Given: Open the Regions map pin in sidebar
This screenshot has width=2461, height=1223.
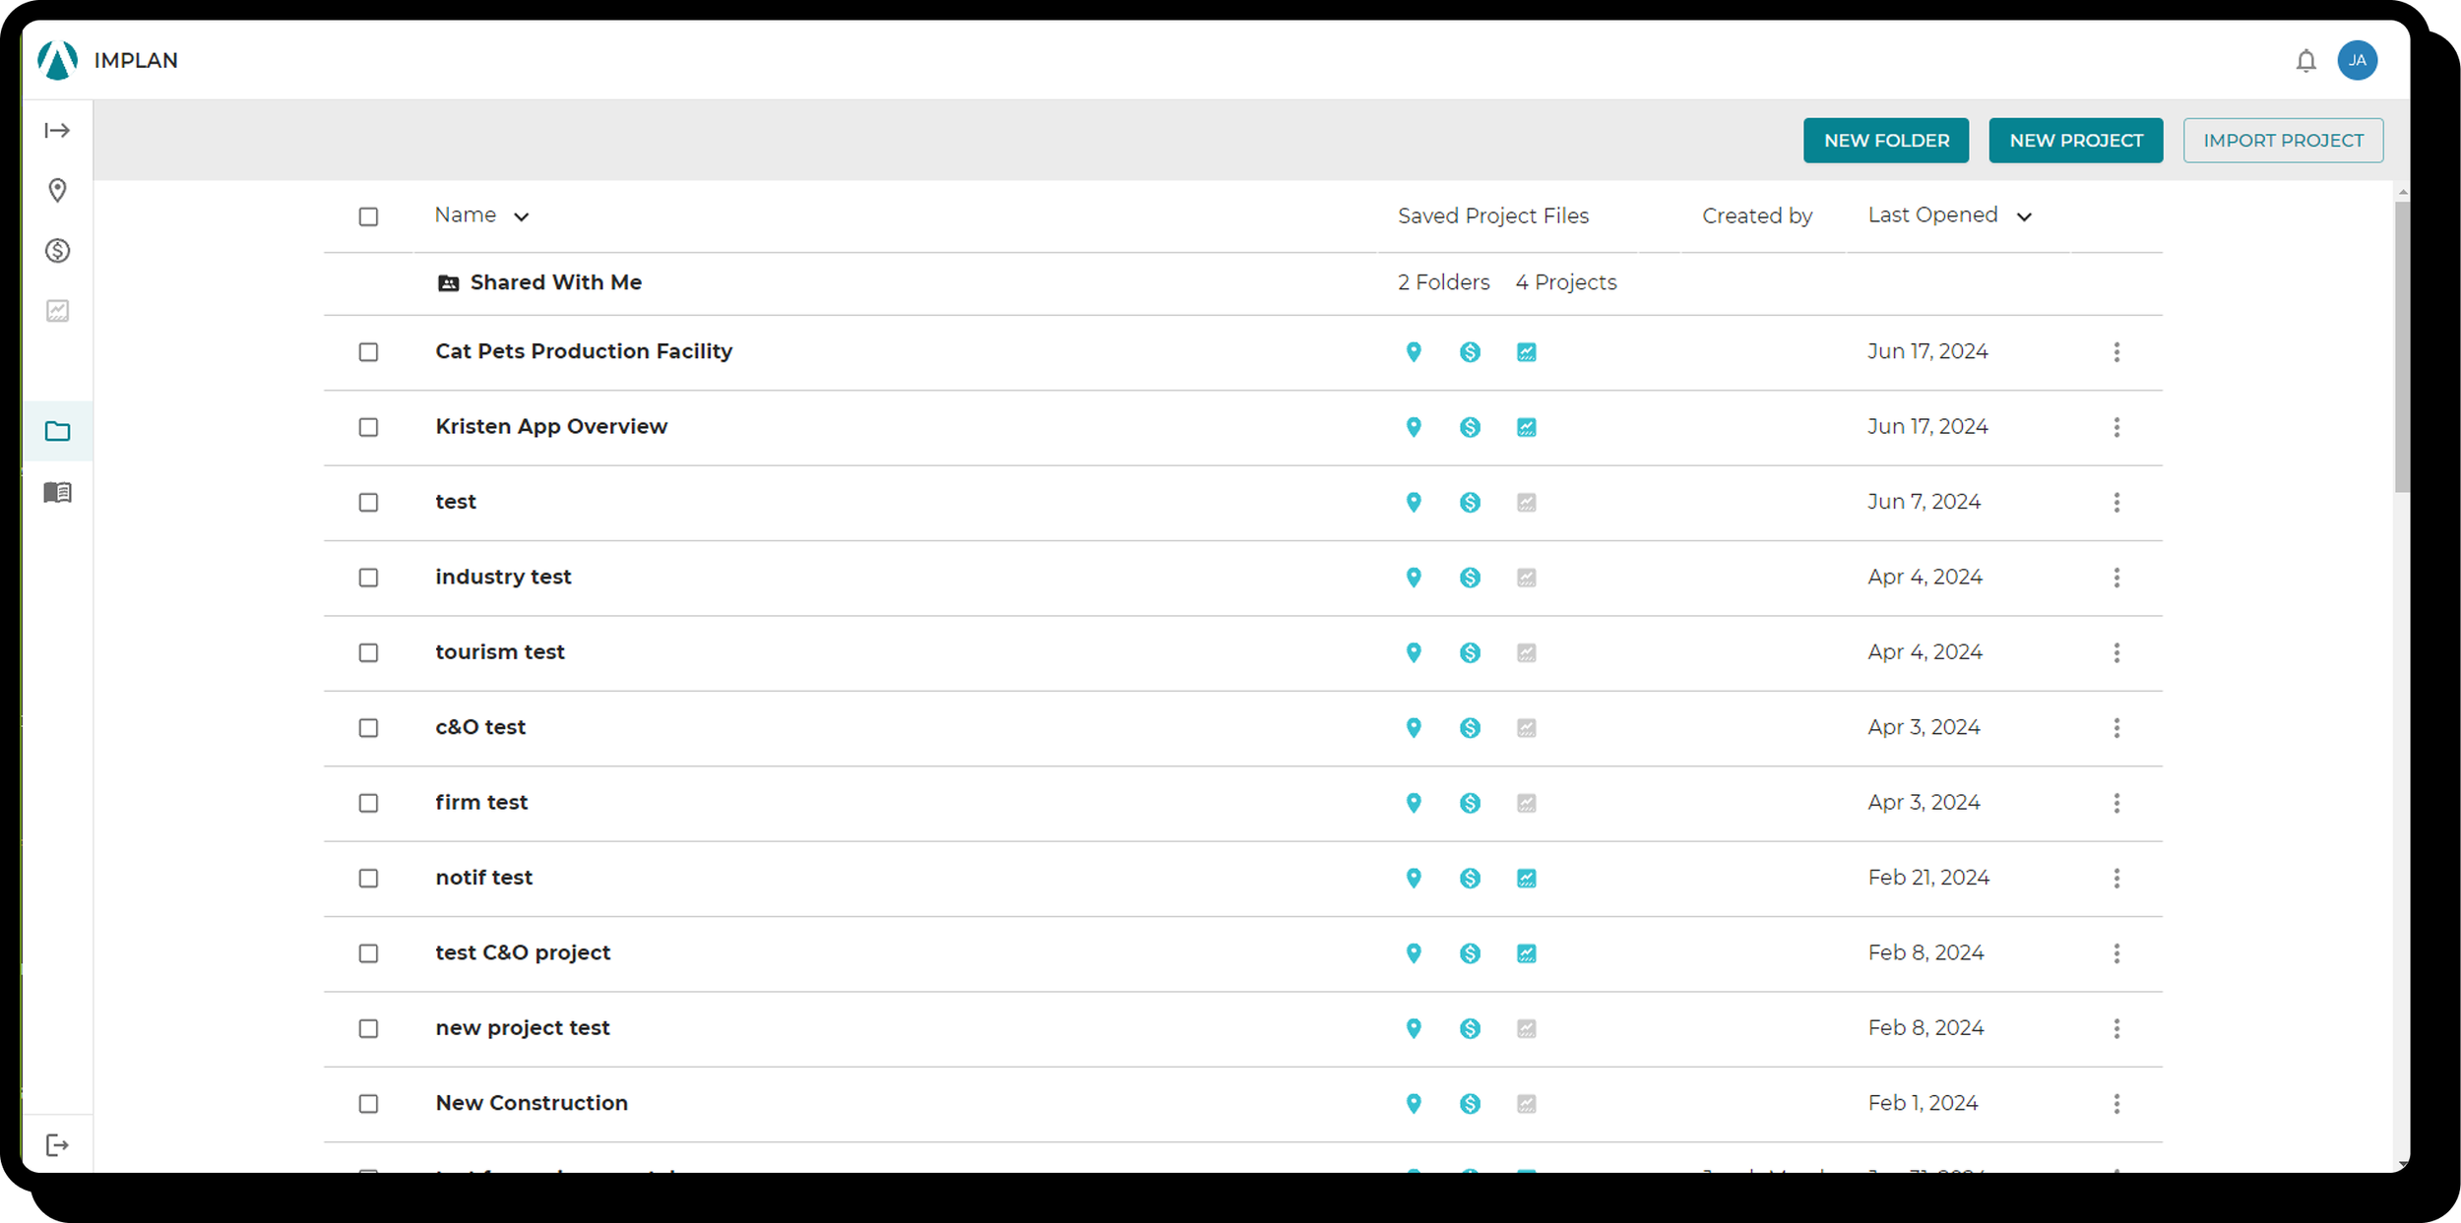Looking at the screenshot, I should tap(57, 190).
